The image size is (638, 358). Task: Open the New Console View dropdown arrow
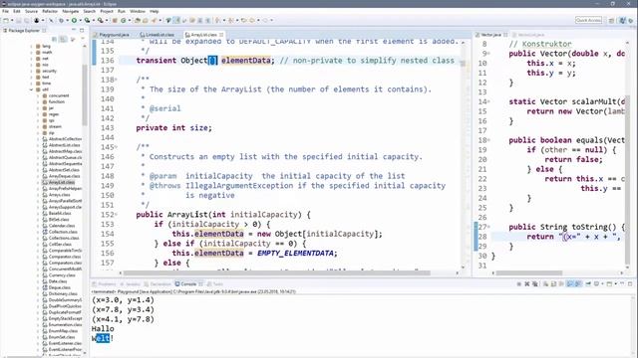[x=616, y=284]
